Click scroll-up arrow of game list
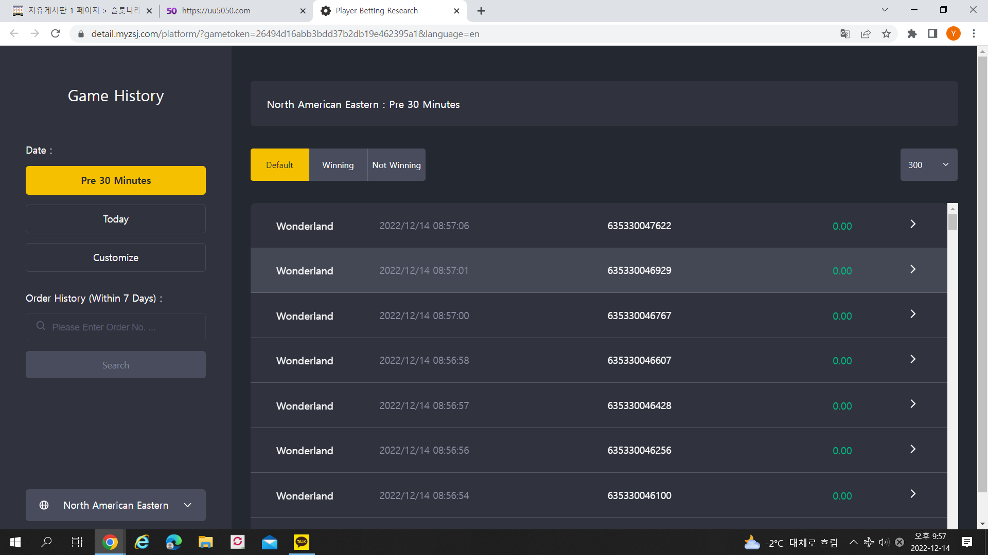The width and height of the screenshot is (988, 555). (952, 208)
